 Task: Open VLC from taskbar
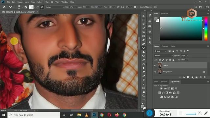[x=87, y=115]
